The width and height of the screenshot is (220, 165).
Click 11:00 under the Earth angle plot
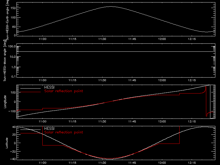click(43, 39)
